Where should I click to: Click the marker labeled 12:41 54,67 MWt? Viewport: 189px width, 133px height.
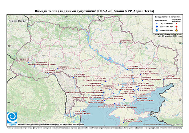pyautogui.click(x=141, y=75)
